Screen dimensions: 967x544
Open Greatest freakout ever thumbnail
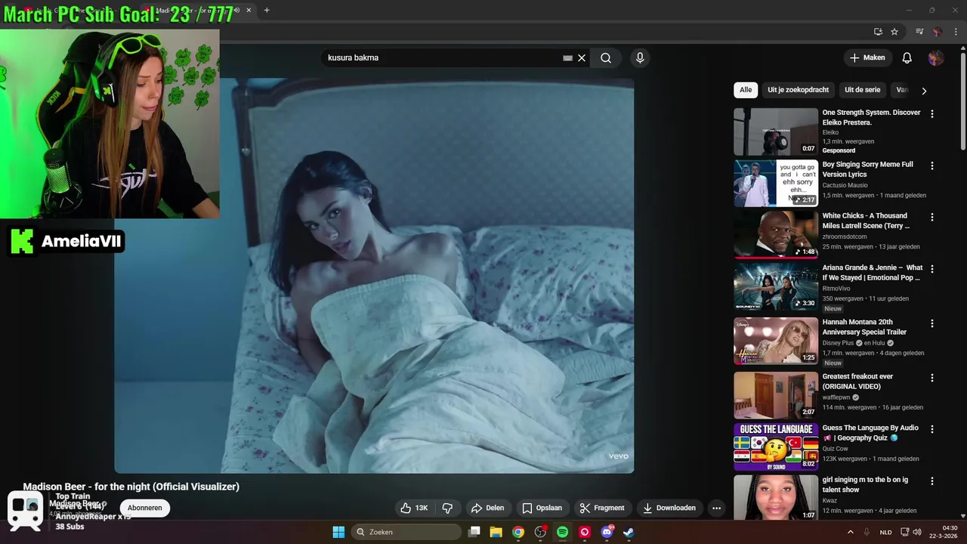[776, 395]
